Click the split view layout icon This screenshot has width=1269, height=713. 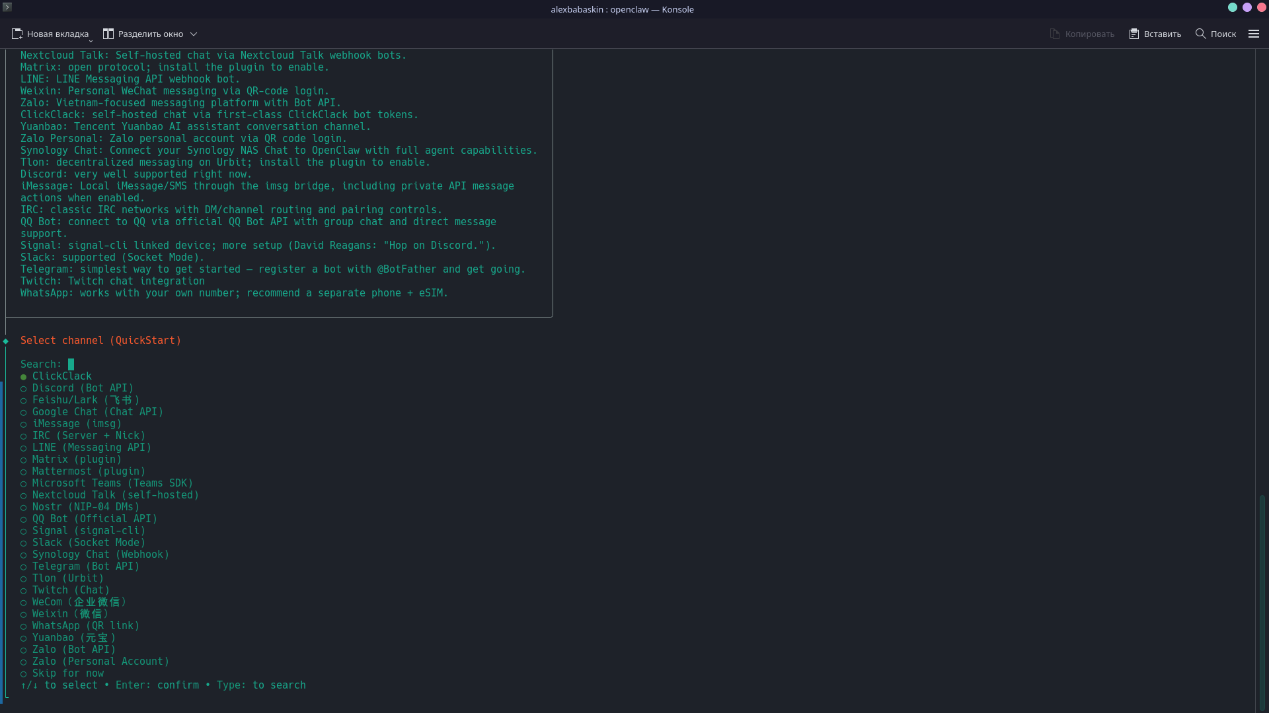[108, 34]
